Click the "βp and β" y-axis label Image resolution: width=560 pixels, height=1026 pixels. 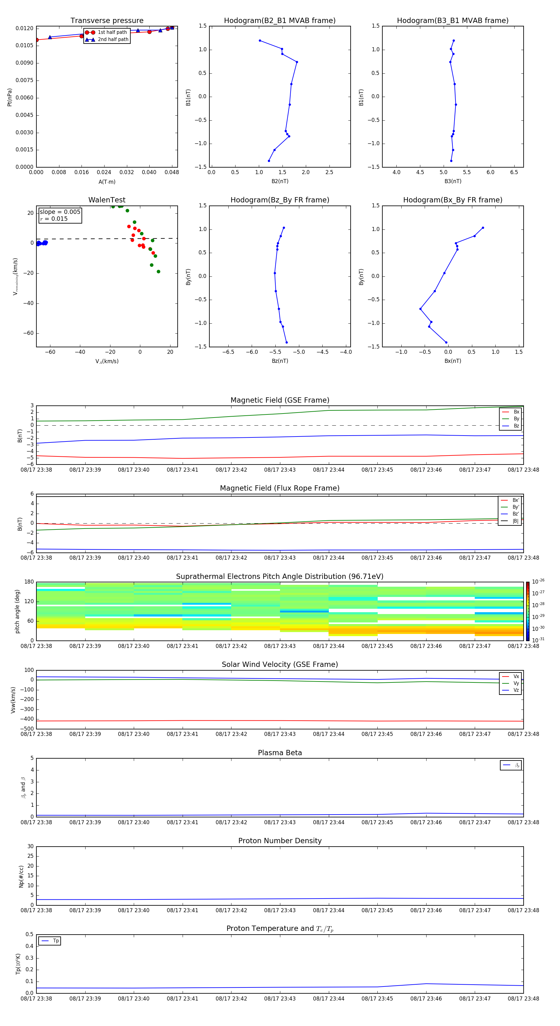tap(24, 788)
